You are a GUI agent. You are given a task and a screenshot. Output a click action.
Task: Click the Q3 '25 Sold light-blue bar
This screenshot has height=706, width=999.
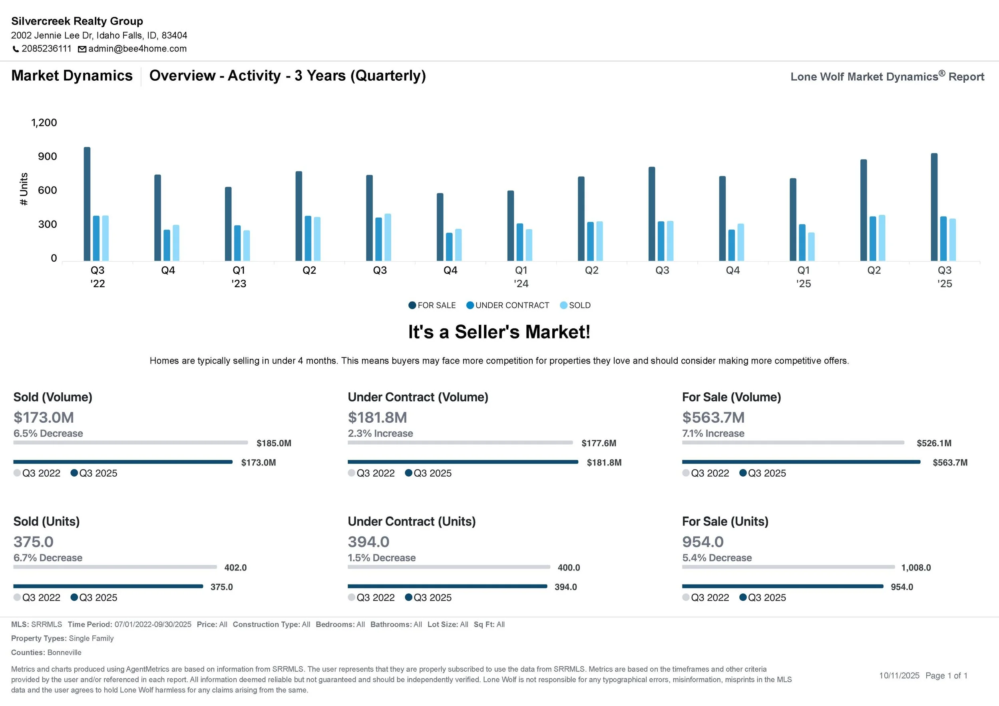click(952, 240)
